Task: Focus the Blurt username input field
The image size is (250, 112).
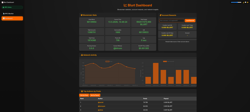Action: 172,21
